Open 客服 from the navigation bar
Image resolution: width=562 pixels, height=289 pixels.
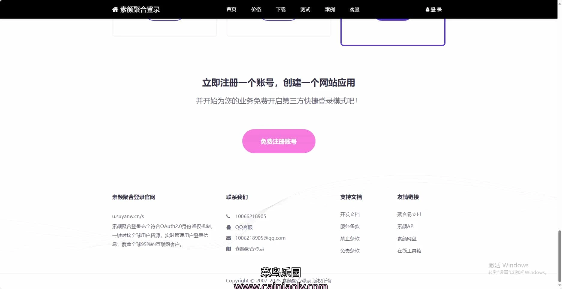(x=354, y=9)
